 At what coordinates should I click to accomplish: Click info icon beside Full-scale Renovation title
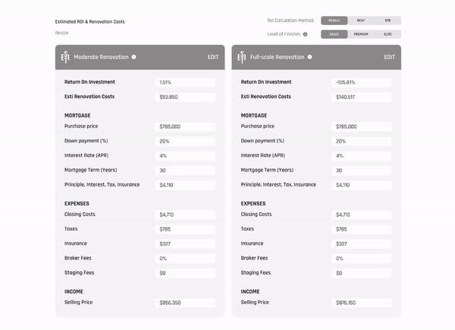[311, 57]
